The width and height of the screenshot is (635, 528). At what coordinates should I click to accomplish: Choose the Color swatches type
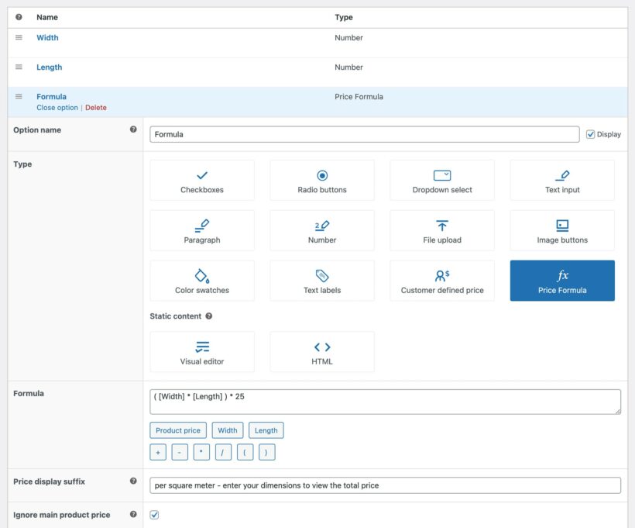pyautogui.click(x=202, y=280)
